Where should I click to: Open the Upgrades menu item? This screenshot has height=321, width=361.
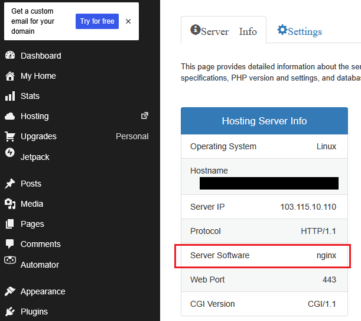38,136
